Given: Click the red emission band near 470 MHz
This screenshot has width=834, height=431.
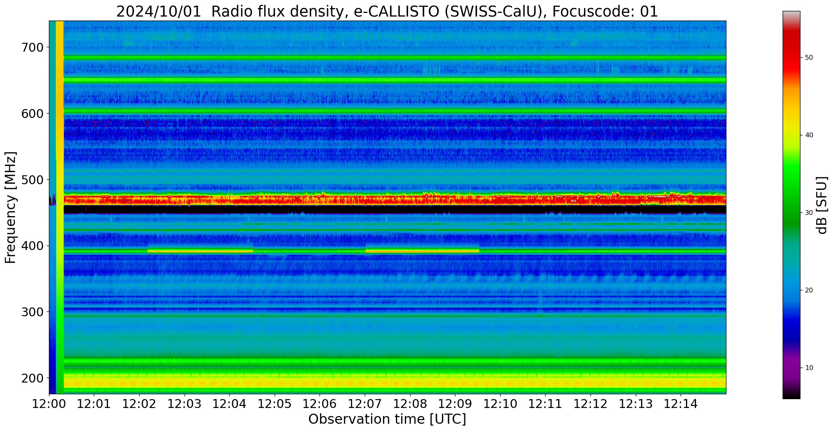Looking at the screenshot, I should pos(395,199).
